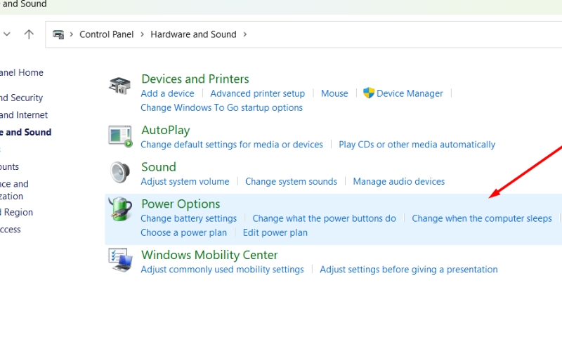Expand the chevron after Control Panel
This screenshot has width=562, height=344.
pos(143,34)
